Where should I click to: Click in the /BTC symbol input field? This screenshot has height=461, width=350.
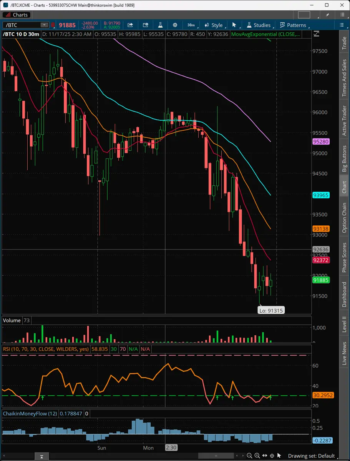coord(22,25)
